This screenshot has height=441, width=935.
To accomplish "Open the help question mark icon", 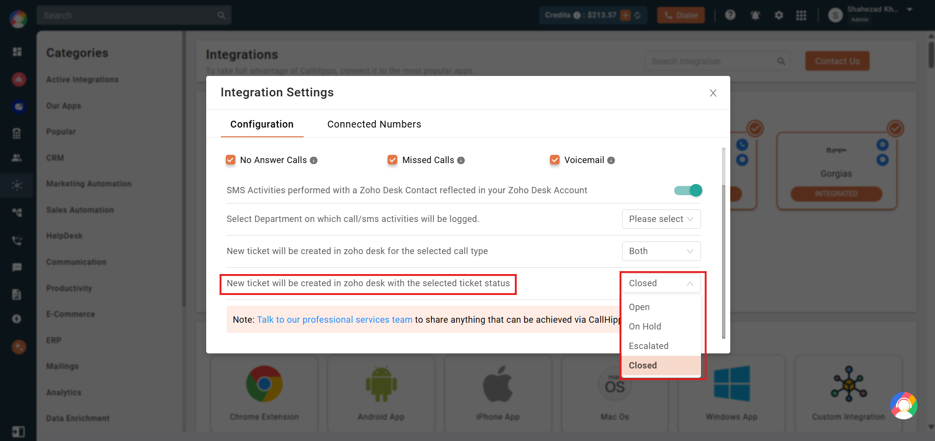I will point(730,15).
